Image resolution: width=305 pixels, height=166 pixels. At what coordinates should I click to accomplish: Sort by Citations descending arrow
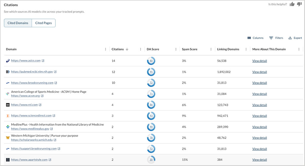(x=127, y=49)
